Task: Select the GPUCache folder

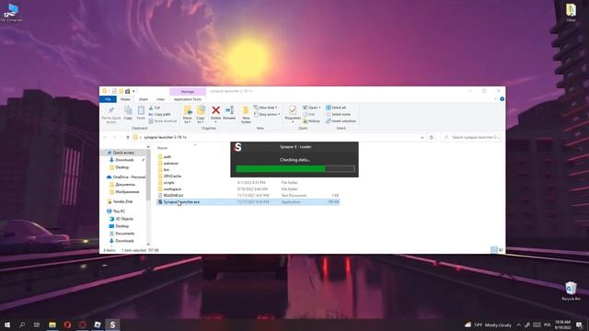Action: [172, 177]
